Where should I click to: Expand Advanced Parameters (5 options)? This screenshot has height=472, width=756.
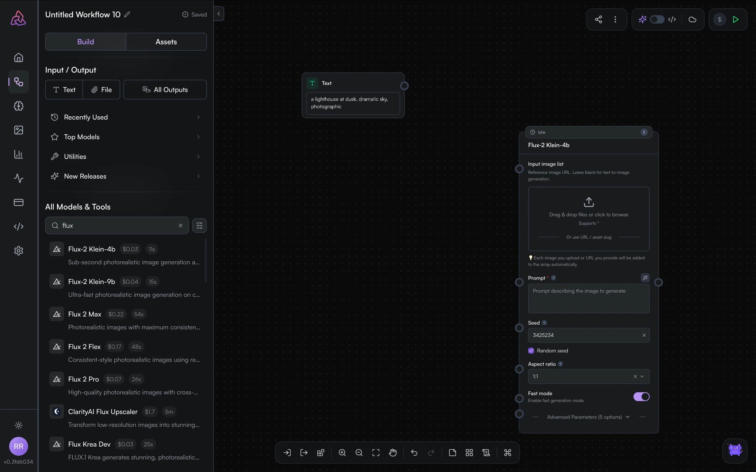tap(588, 417)
